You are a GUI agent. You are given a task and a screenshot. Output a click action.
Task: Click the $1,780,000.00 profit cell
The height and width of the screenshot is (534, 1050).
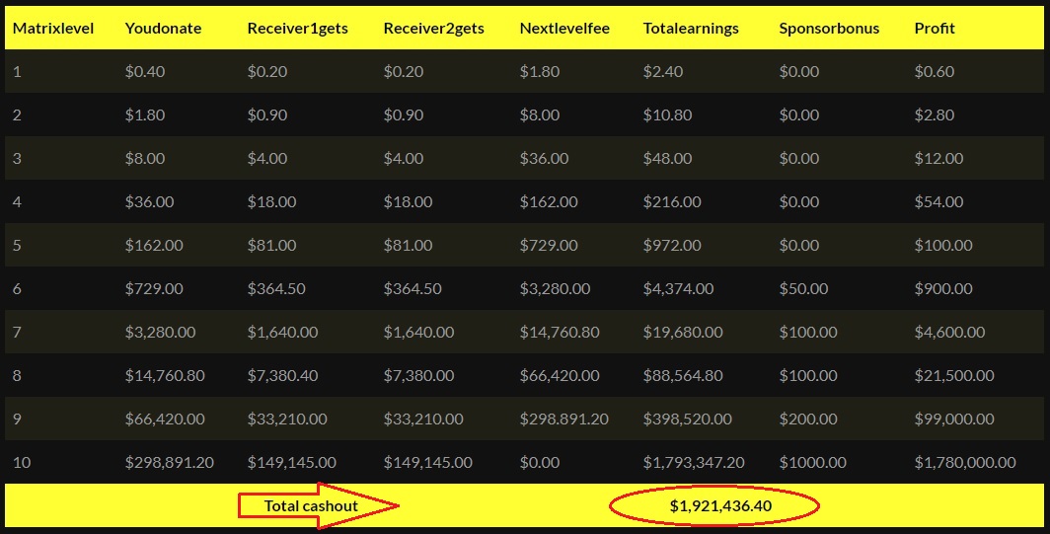coord(965,462)
